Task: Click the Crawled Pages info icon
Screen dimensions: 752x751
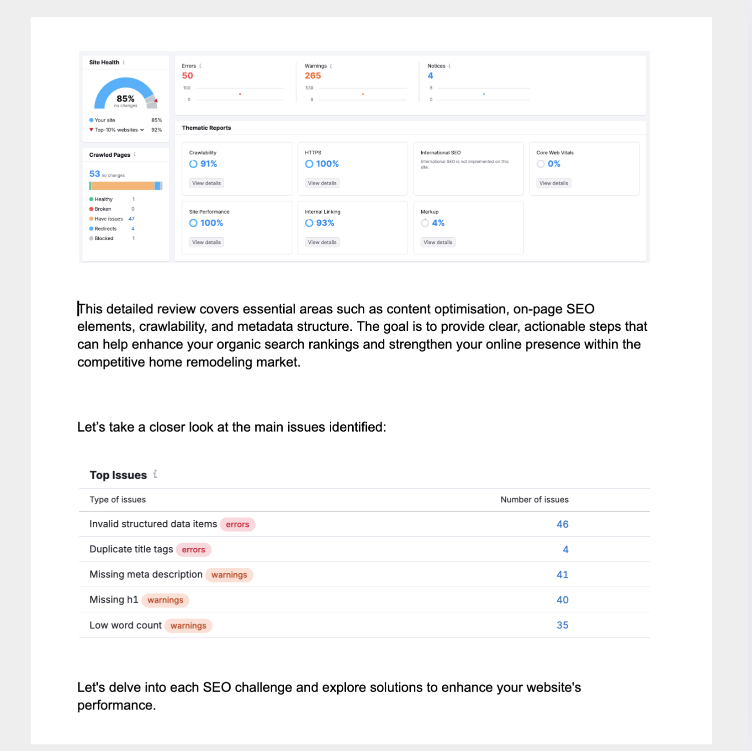Action: (135, 154)
